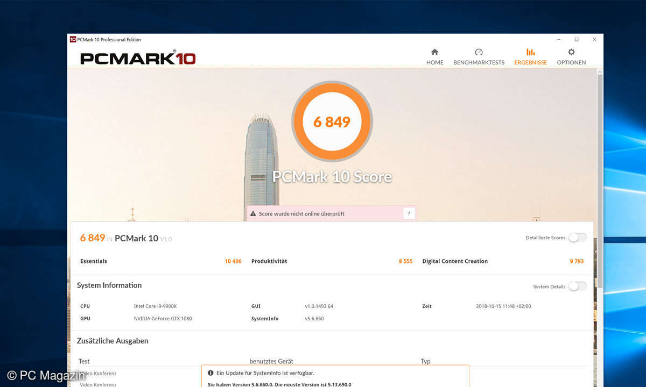This screenshot has height=387, width=646.
Task: Click the scrollbar up arrow
Action: [600, 71]
